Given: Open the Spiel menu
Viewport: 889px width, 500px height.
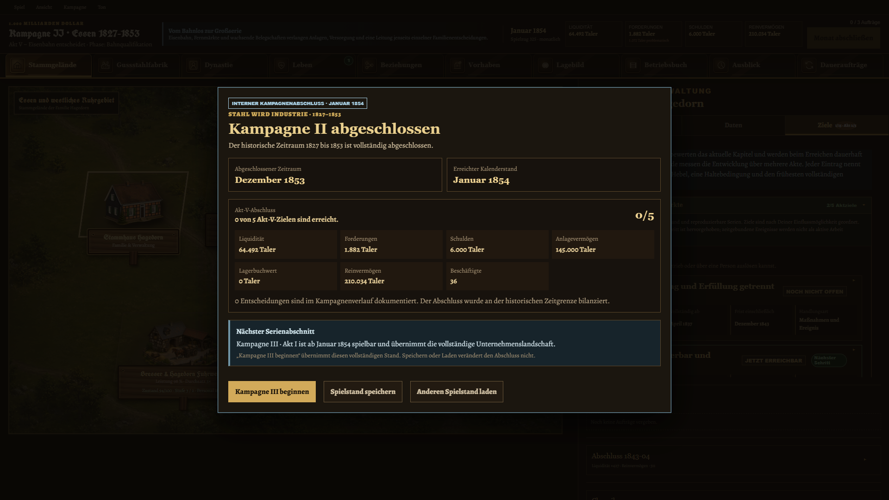Looking at the screenshot, I should (x=19, y=7).
